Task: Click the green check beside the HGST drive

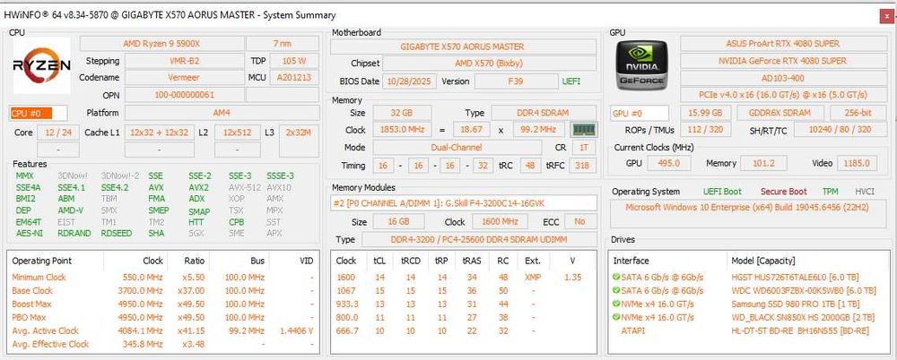Action: click(616, 277)
